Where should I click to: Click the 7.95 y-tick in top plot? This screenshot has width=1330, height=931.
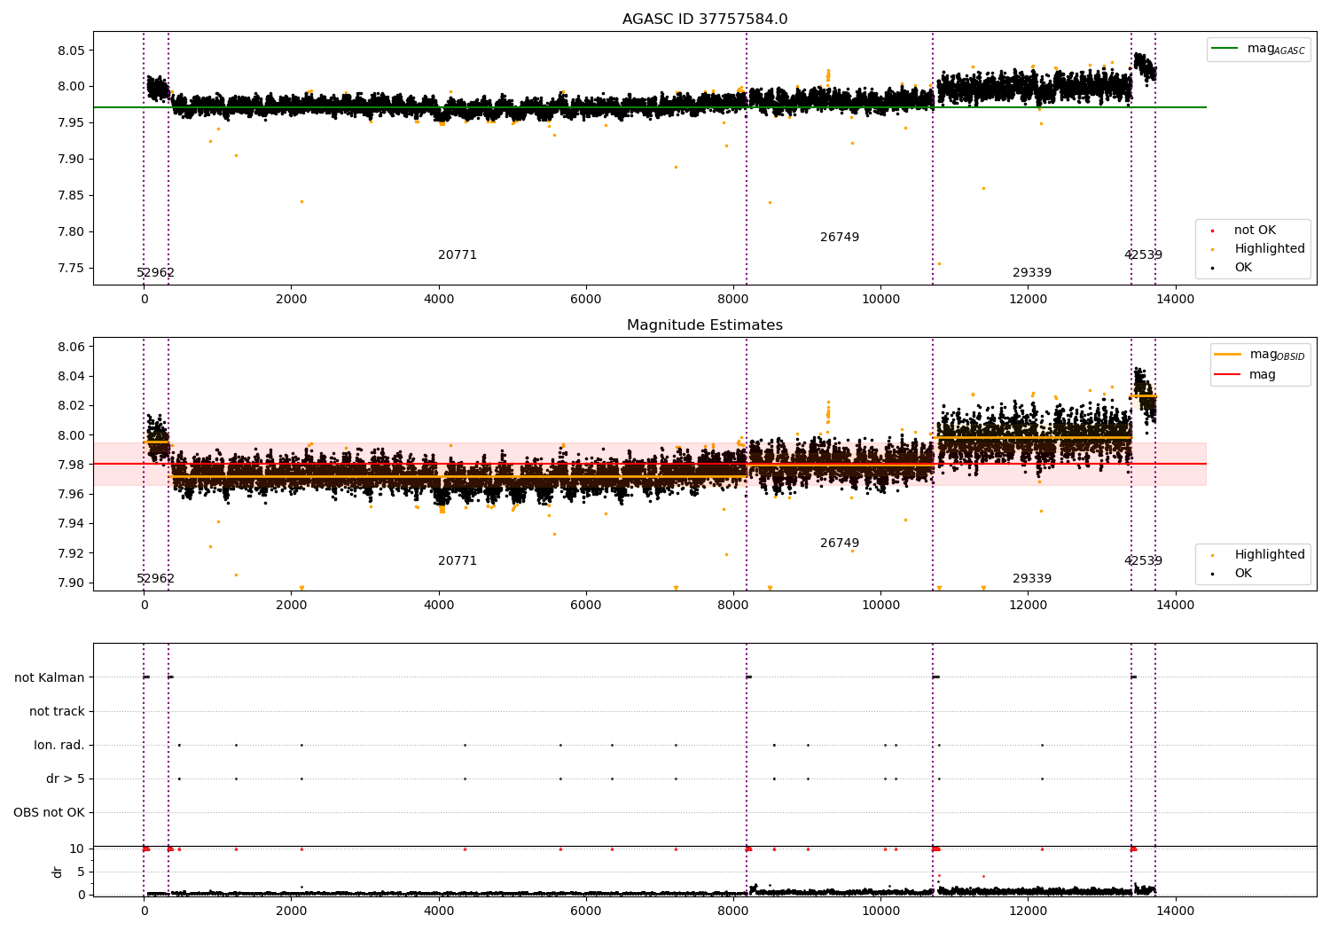coord(73,123)
